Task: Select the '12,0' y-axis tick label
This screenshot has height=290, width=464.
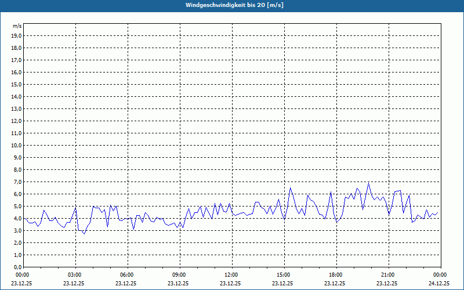Action: point(17,121)
